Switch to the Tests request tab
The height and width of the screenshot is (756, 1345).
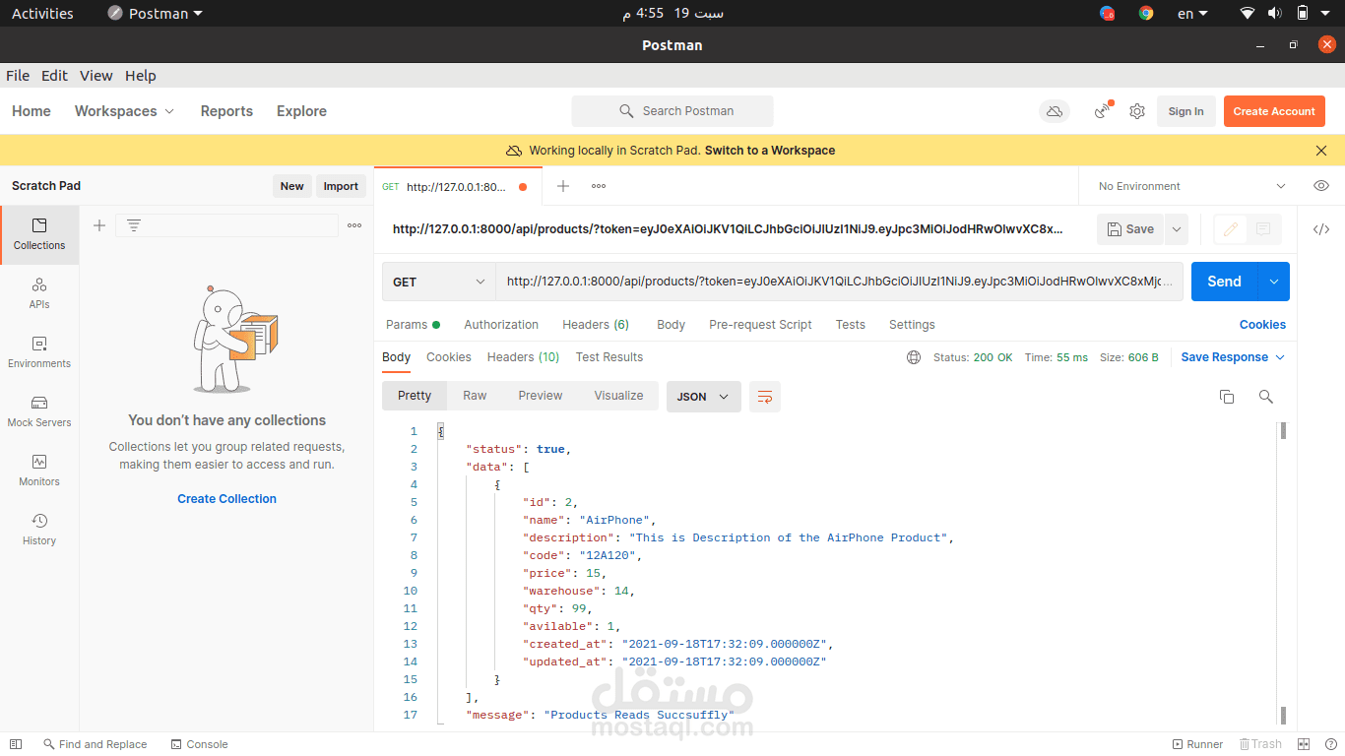click(x=851, y=325)
